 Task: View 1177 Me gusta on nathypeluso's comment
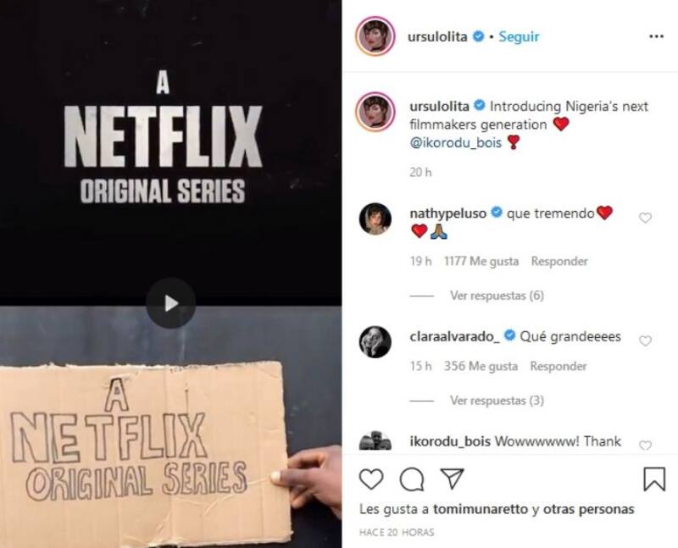click(481, 262)
